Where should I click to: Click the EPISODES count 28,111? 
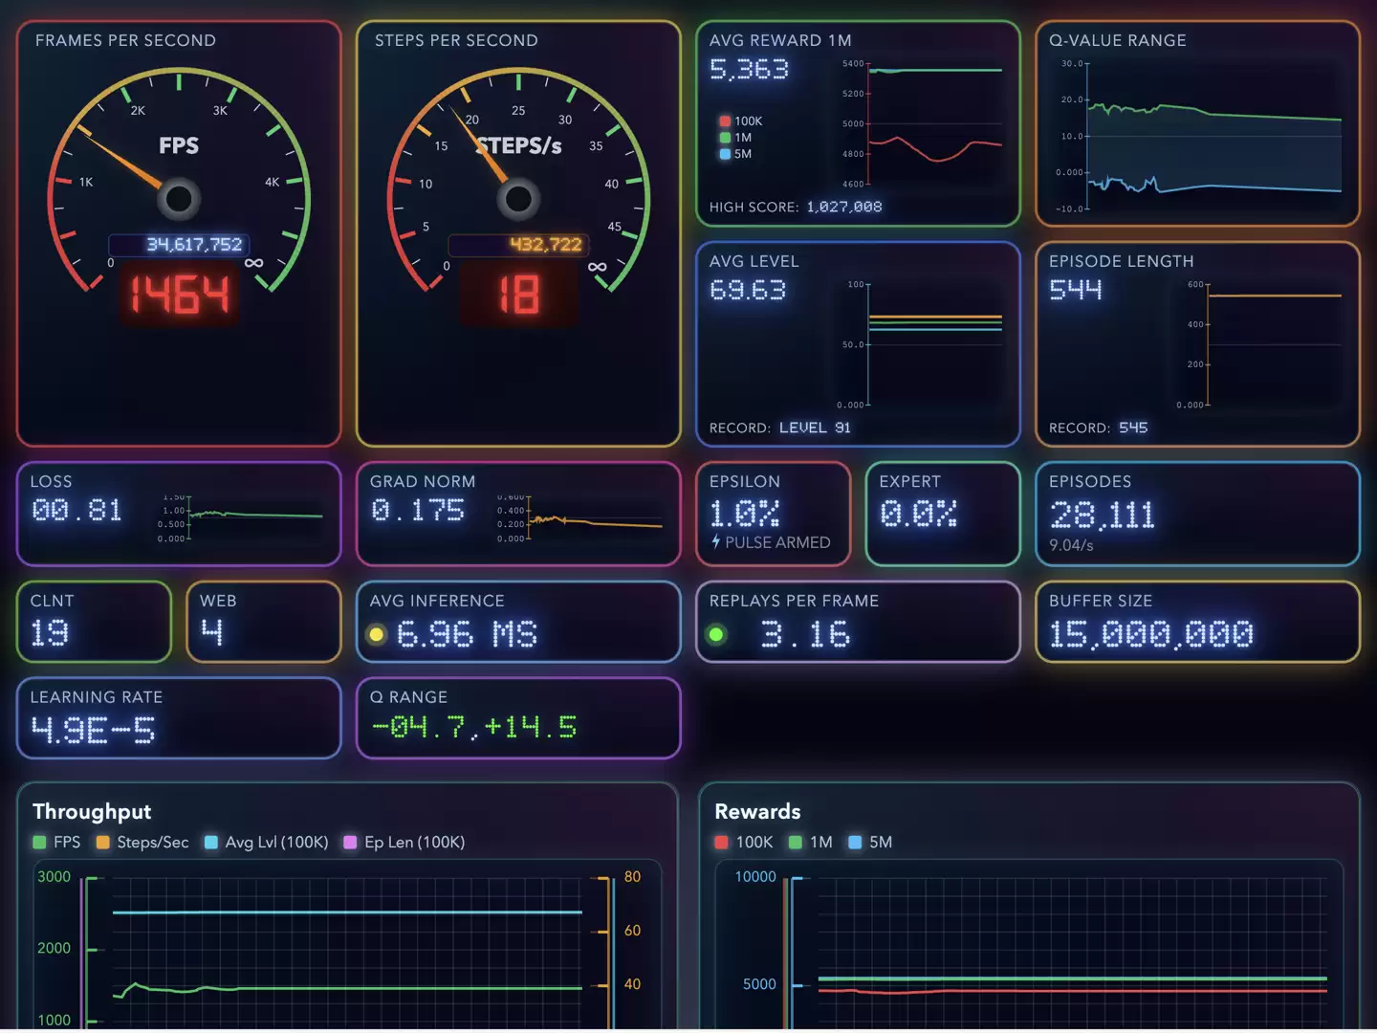[x=1103, y=516]
